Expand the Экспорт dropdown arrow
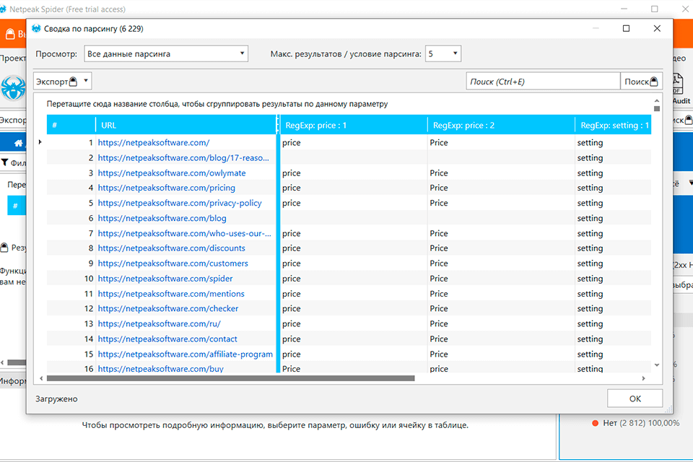This screenshot has width=693, height=462. click(x=86, y=82)
